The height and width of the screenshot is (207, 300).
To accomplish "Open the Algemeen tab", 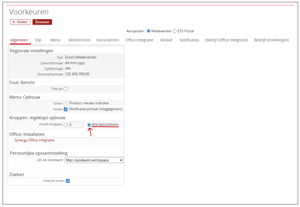I will point(19,40).
